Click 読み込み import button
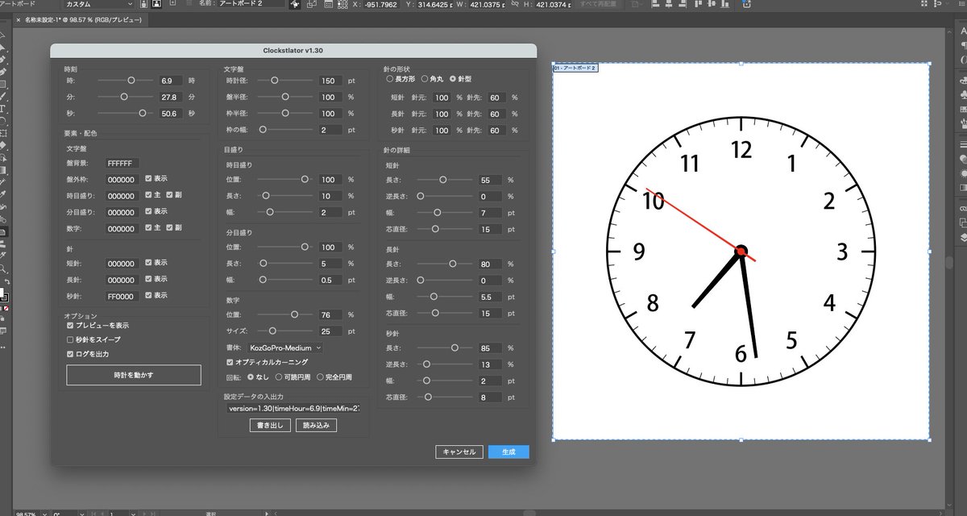Viewport: 967px width, 516px height. pos(316,425)
